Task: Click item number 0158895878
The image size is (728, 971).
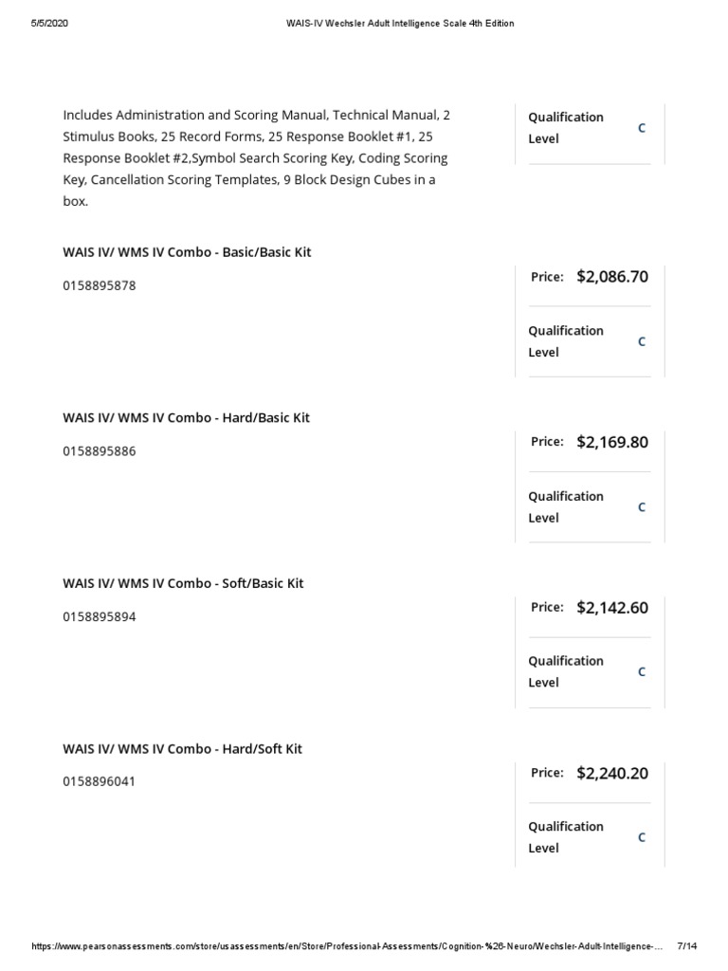Action: (100, 285)
